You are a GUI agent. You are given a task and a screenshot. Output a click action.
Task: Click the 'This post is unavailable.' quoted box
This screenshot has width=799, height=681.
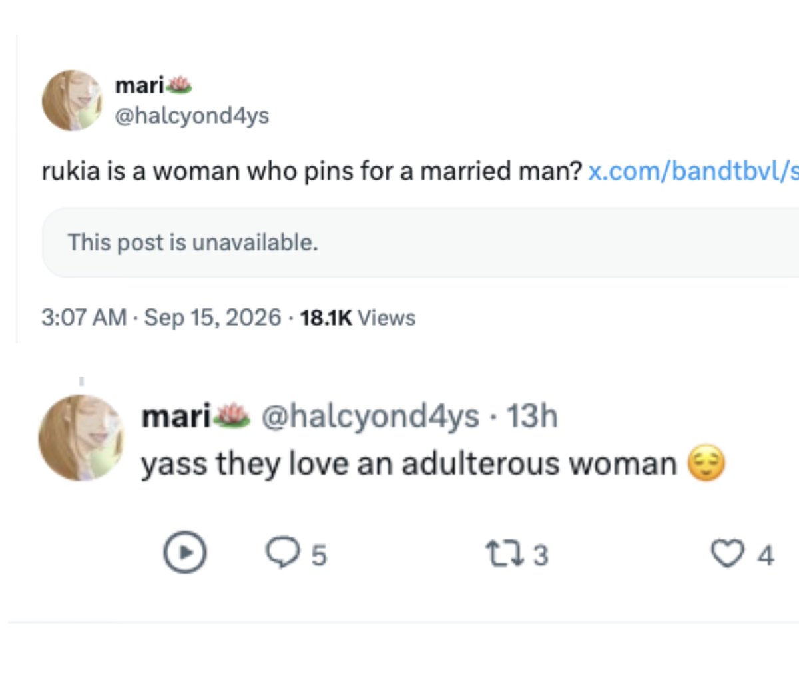[421, 242]
